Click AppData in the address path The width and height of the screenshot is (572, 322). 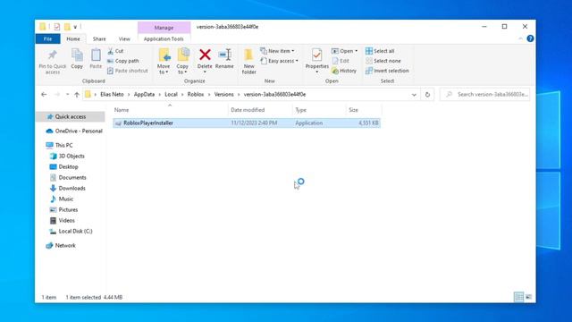(144, 95)
